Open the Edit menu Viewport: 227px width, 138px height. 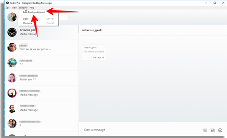[8, 8]
